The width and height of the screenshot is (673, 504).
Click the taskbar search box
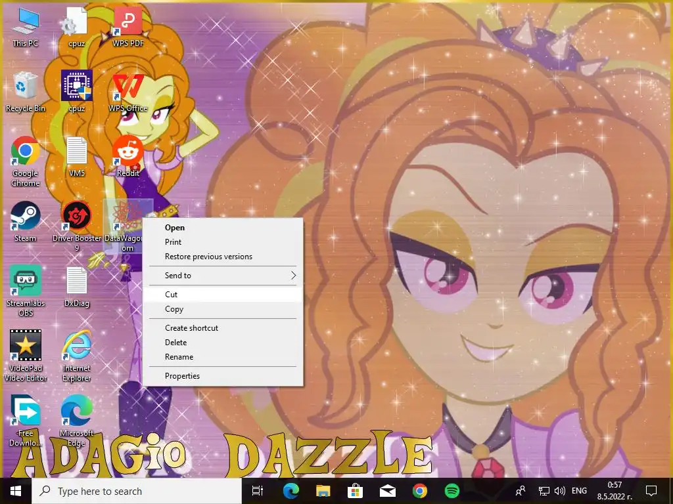tap(137, 491)
